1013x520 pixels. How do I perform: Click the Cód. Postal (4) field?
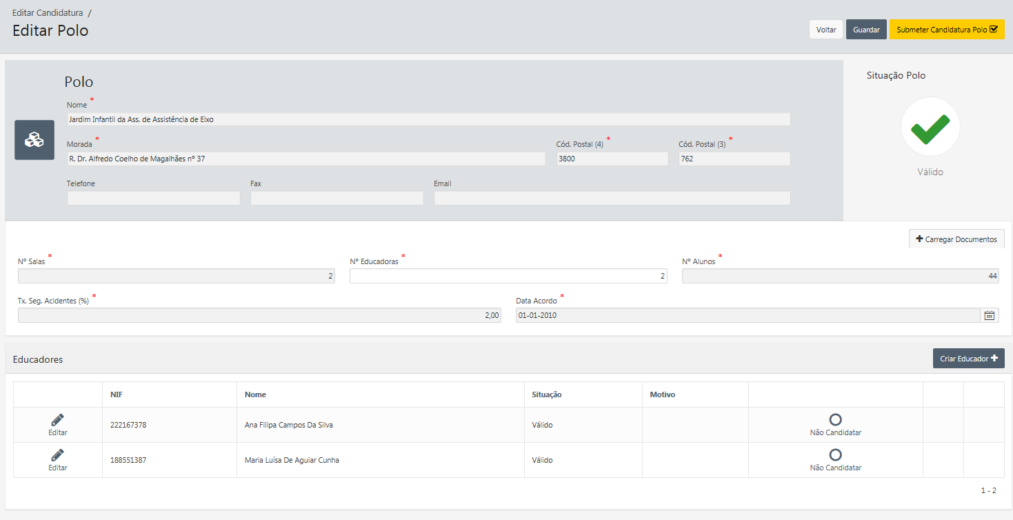pyautogui.click(x=612, y=159)
